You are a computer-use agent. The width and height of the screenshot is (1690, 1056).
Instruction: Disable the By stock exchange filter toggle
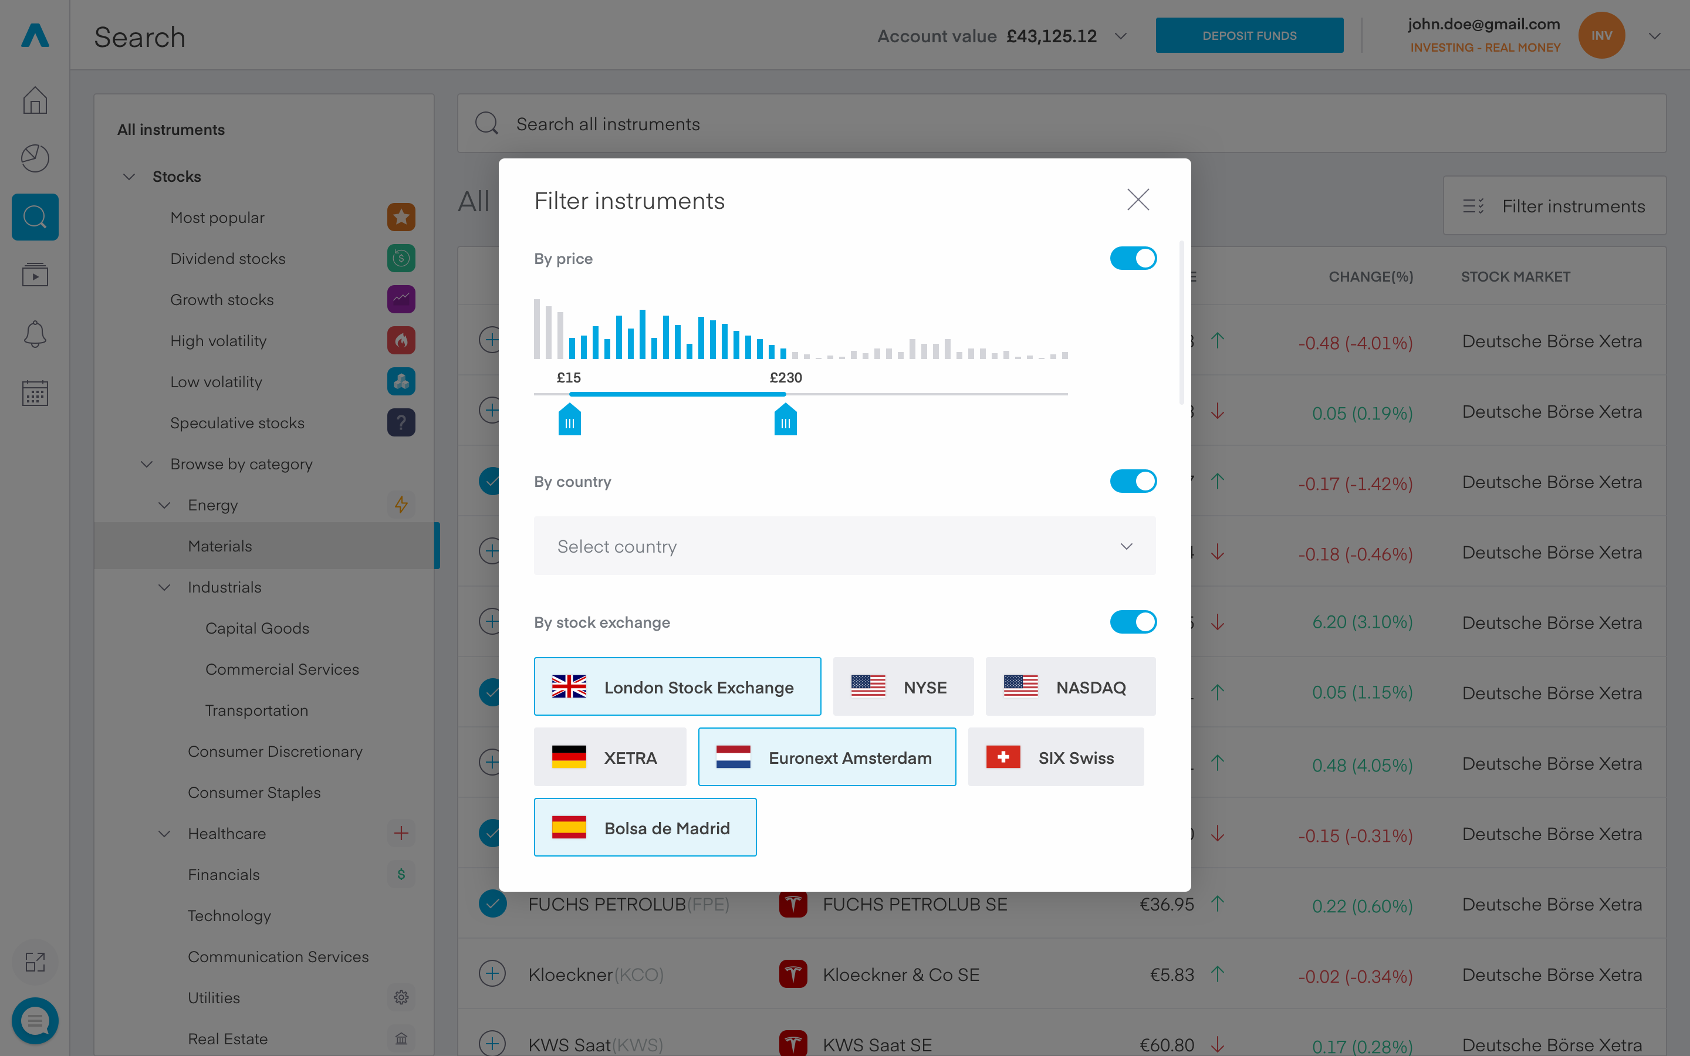click(x=1133, y=622)
